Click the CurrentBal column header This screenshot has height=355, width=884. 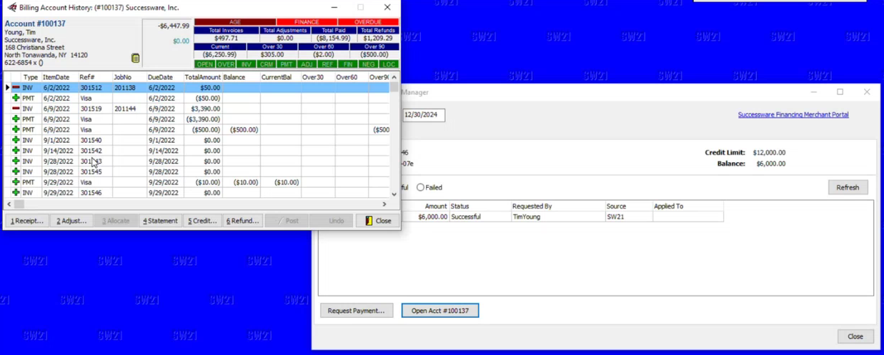pyautogui.click(x=279, y=77)
